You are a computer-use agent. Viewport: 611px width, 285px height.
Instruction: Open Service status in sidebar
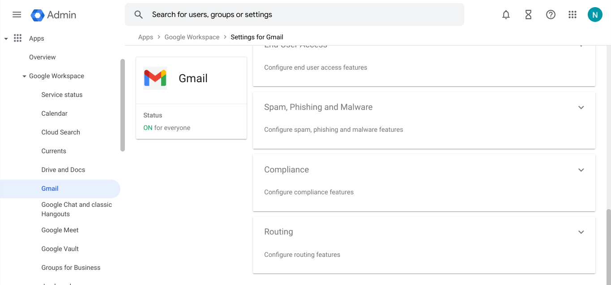point(62,95)
